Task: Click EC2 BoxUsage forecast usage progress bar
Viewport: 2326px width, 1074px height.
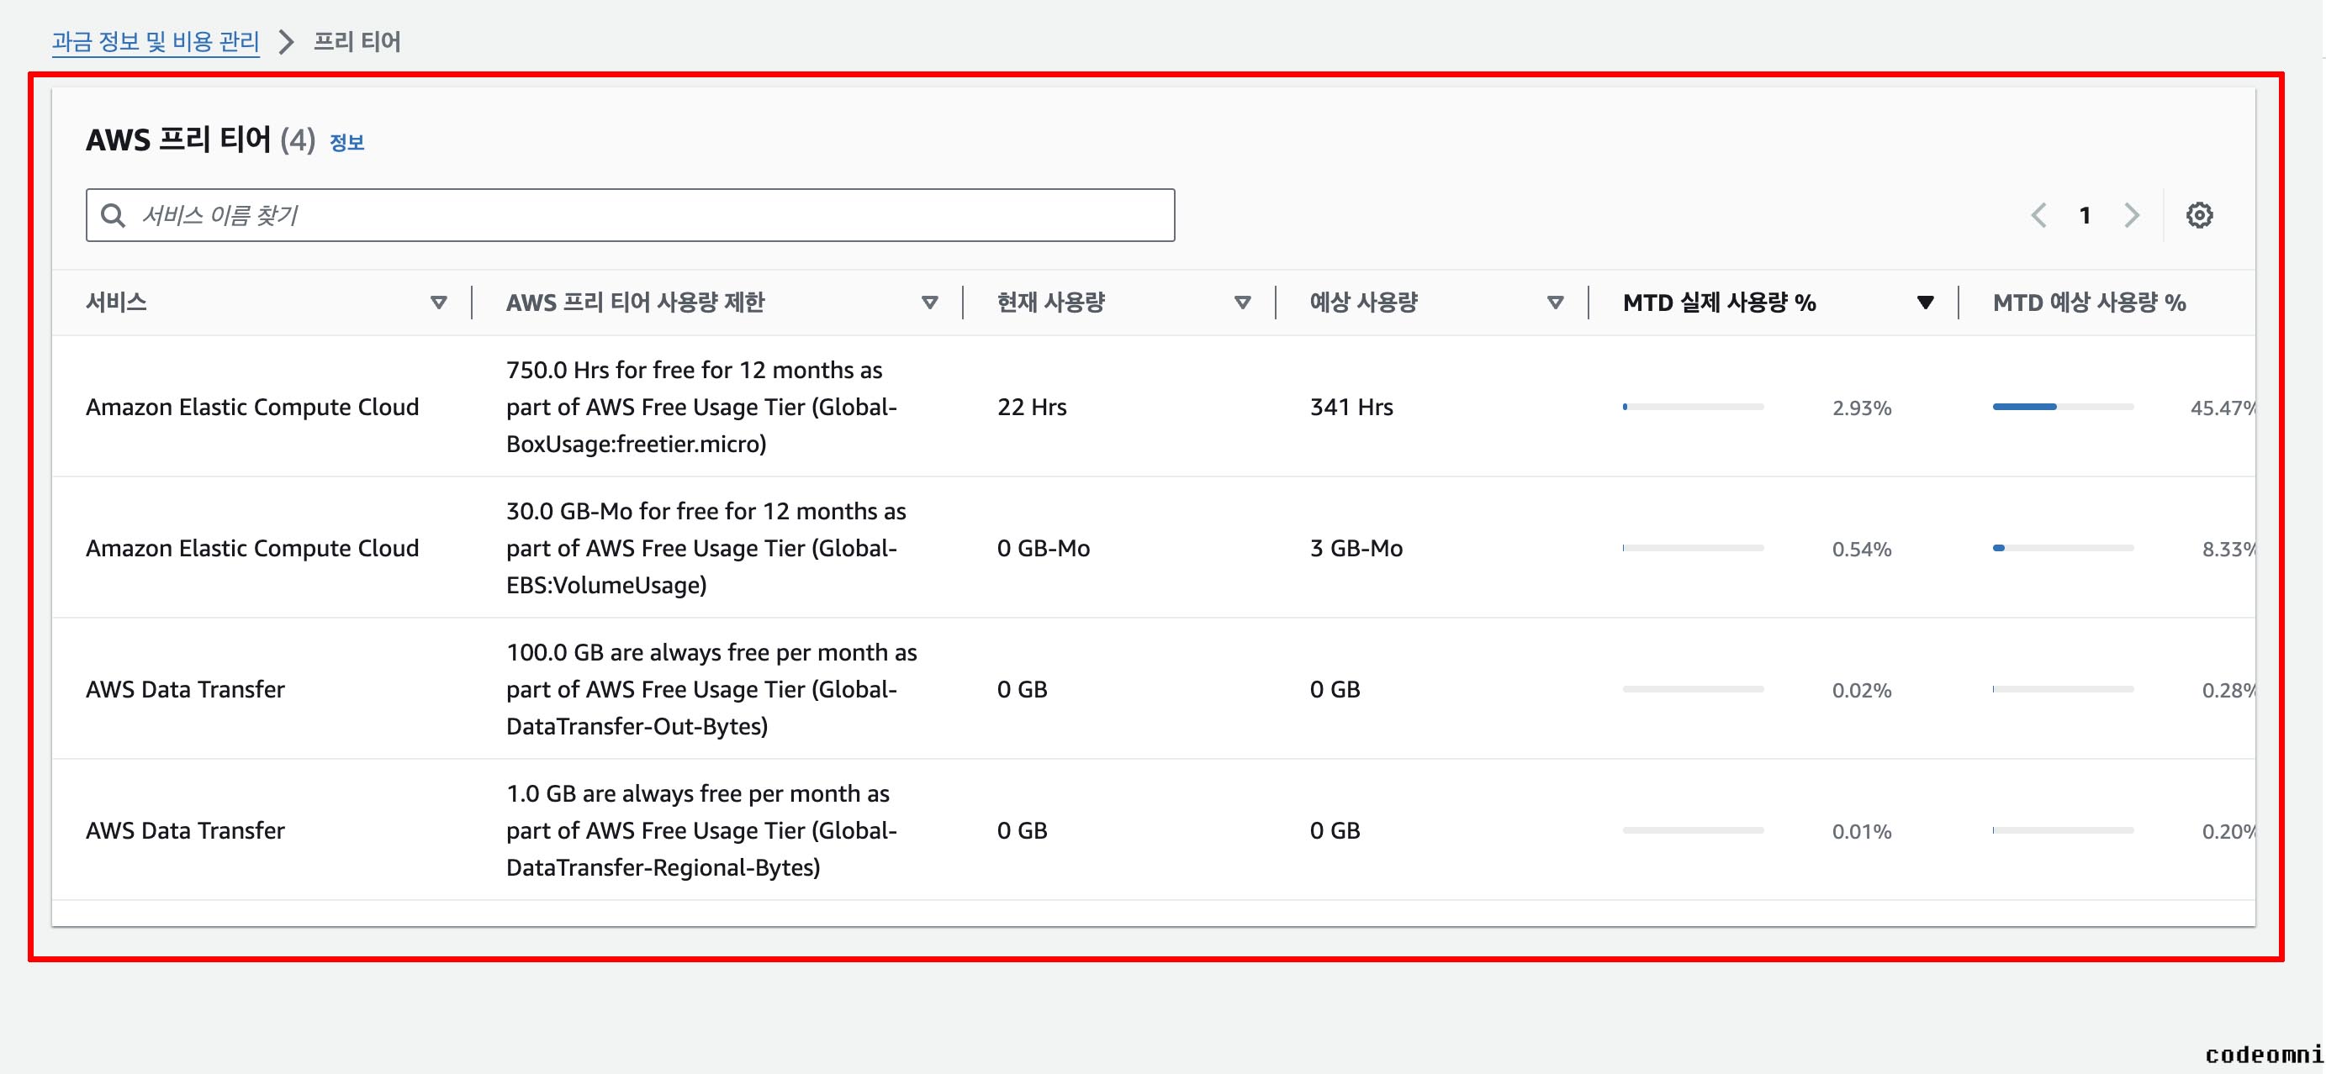Action: pyautogui.click(x=2062, y=407)
